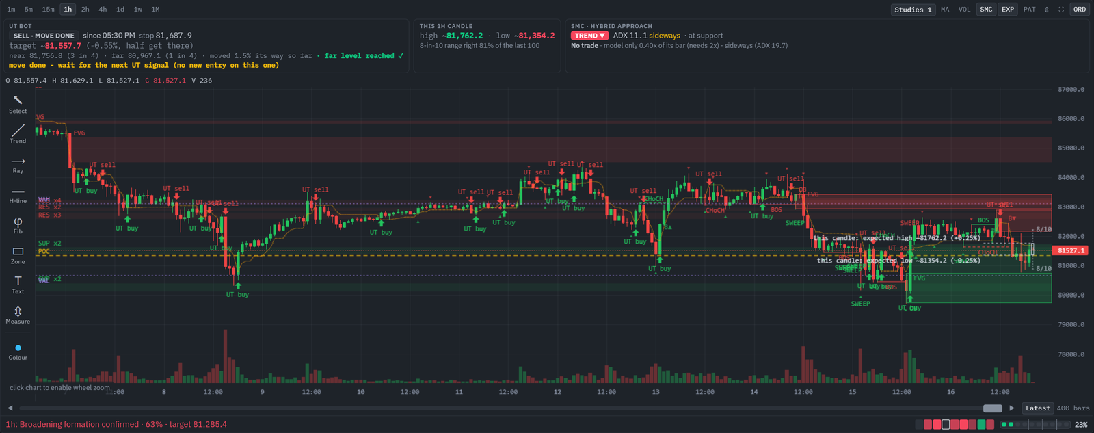Toggle the MA overlay
Viewport: 1094px width, 433px height.
pyautogui.click(x=945, y=10)
